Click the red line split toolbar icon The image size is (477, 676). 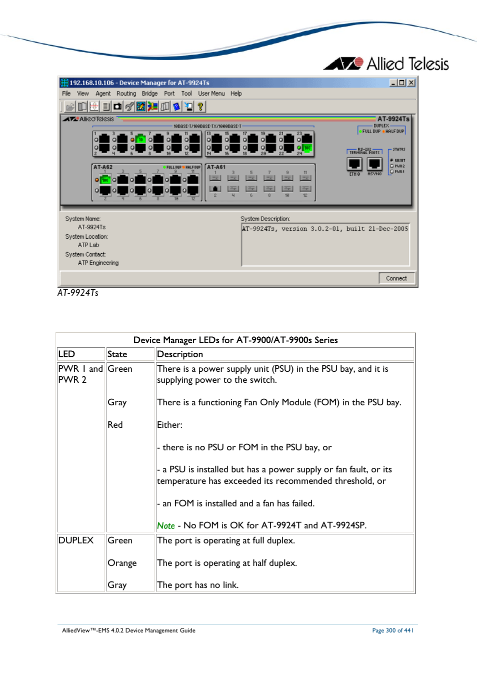[94, 107]
